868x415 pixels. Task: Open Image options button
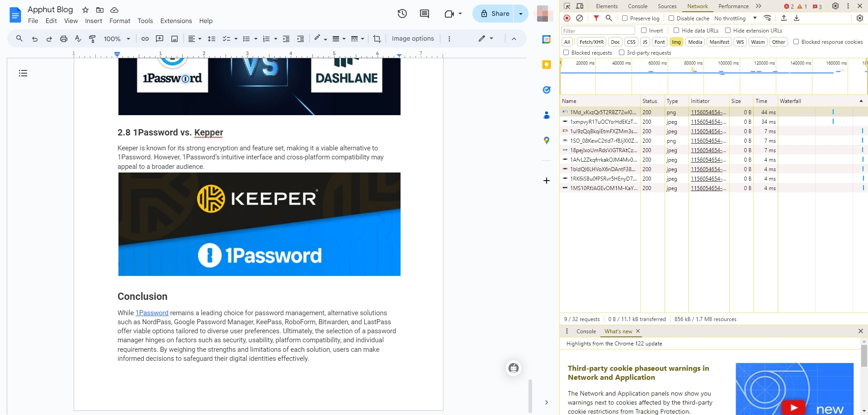413,39
